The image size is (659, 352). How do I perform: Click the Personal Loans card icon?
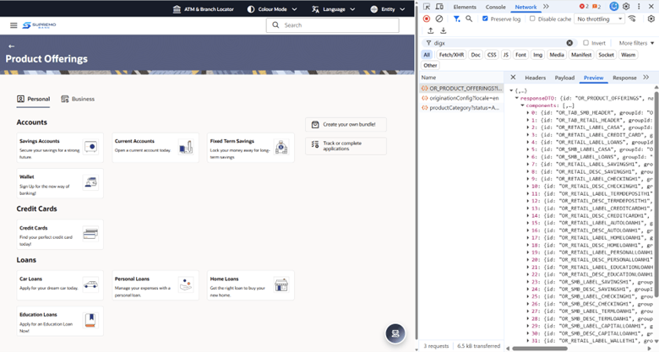pyautogui.click(x=186, y=284)
